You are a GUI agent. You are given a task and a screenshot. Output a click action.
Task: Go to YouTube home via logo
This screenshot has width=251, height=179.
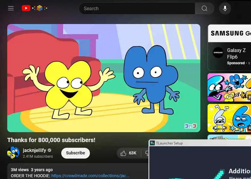(x=34, y=8)
